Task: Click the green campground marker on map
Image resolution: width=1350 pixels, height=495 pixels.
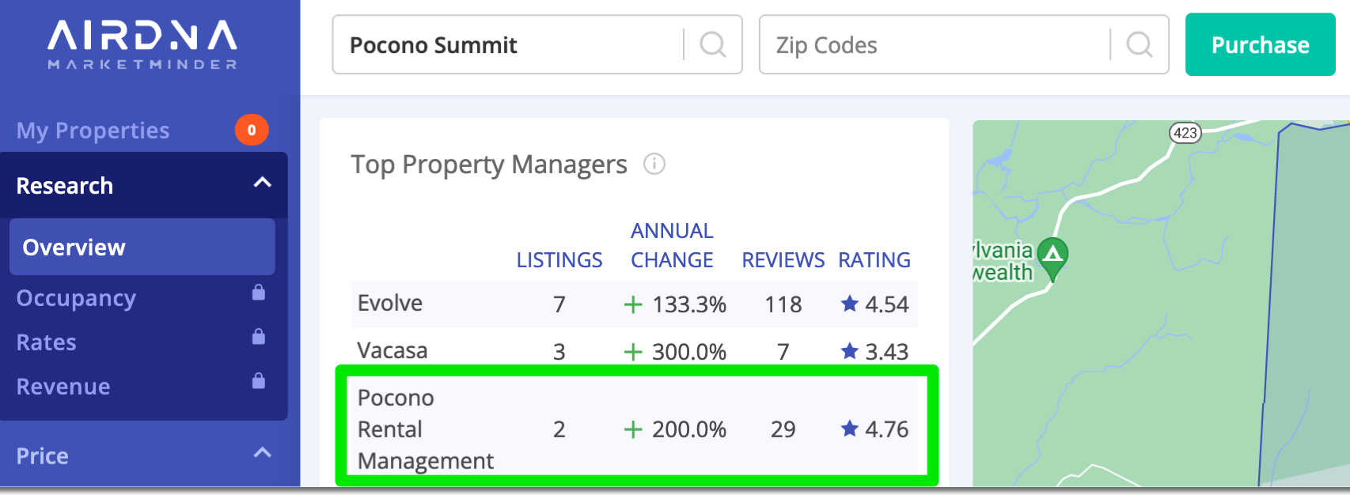Action: click(1052, 259)
